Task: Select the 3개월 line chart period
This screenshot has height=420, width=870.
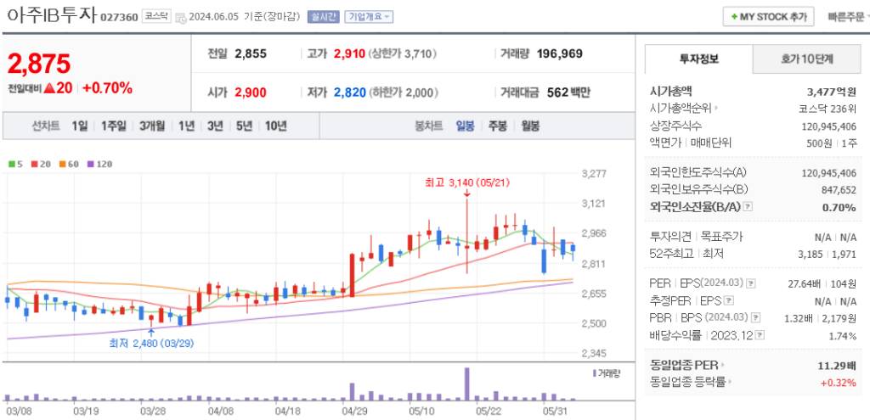Action: point(152,126)
